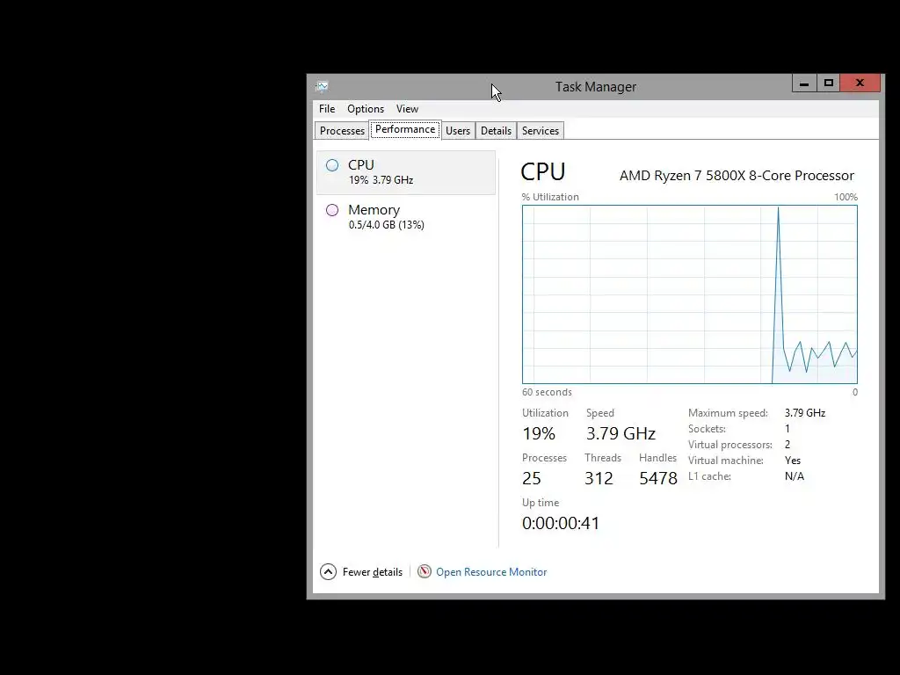Image resolution: width=900 pixels, height=675 pixels.
Task: Click the threads count 312
Action: coord(599,478)
